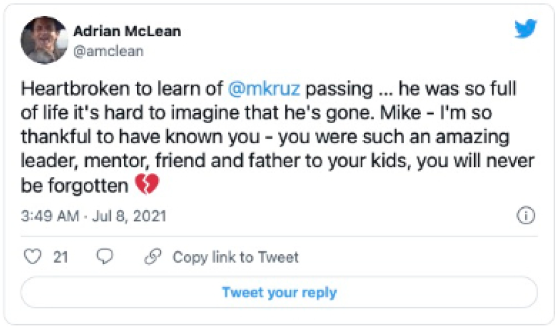Screen dimensions: 555x328
Task: Open the @amclean handle link
Action: click(108, 51)
